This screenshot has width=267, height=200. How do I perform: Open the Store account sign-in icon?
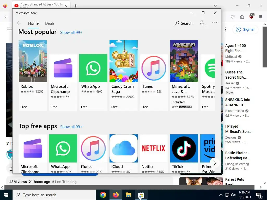202,23
